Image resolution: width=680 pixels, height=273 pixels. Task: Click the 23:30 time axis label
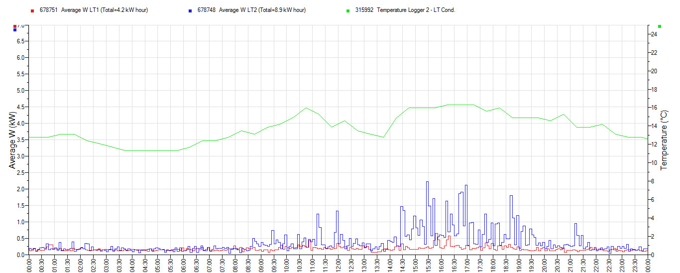[634, 264]
